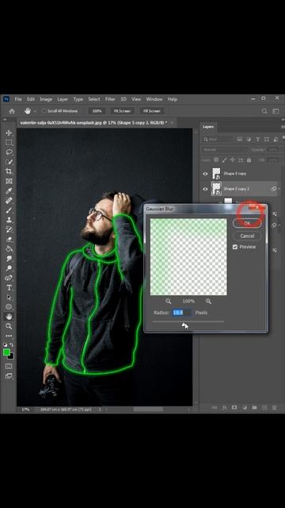Image resolution: width=285 pixels, height=508 pixels.
Task: Click the Radius value input field
Action: (x=181, y=313)
